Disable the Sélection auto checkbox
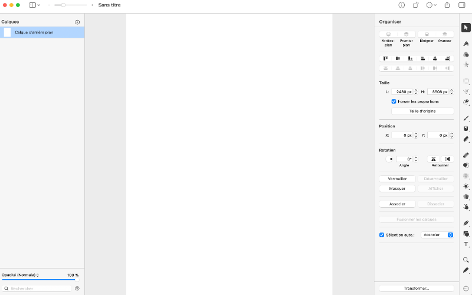This screenshot has width=472, height=295. 382,235
